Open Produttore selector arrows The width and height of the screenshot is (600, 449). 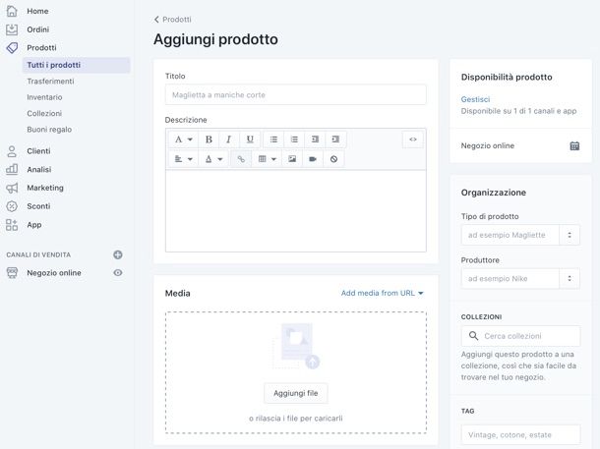pos(570,279)
